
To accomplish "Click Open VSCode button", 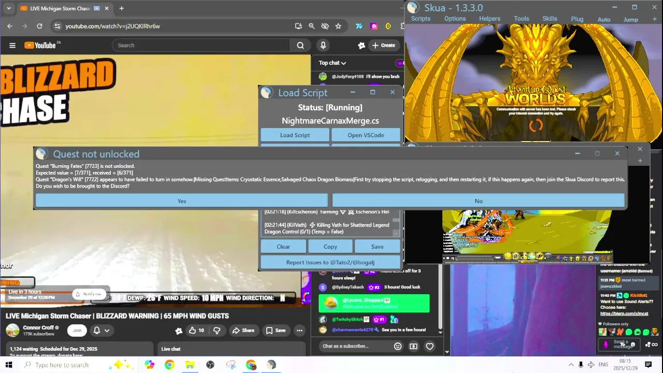I will pos(366,135).
